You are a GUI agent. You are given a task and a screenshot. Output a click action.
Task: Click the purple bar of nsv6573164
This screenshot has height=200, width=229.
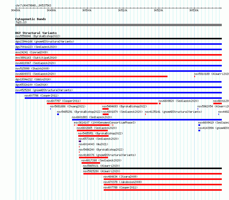[x=80, y=141]
